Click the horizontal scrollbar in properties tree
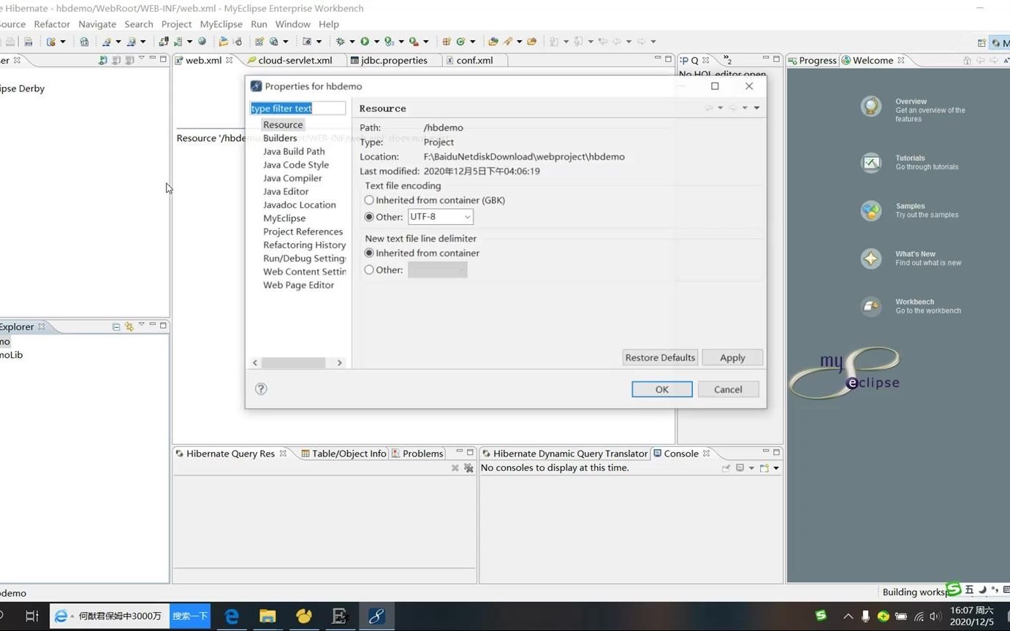This screenshot has height=631, width=1010. coord(293,362)
